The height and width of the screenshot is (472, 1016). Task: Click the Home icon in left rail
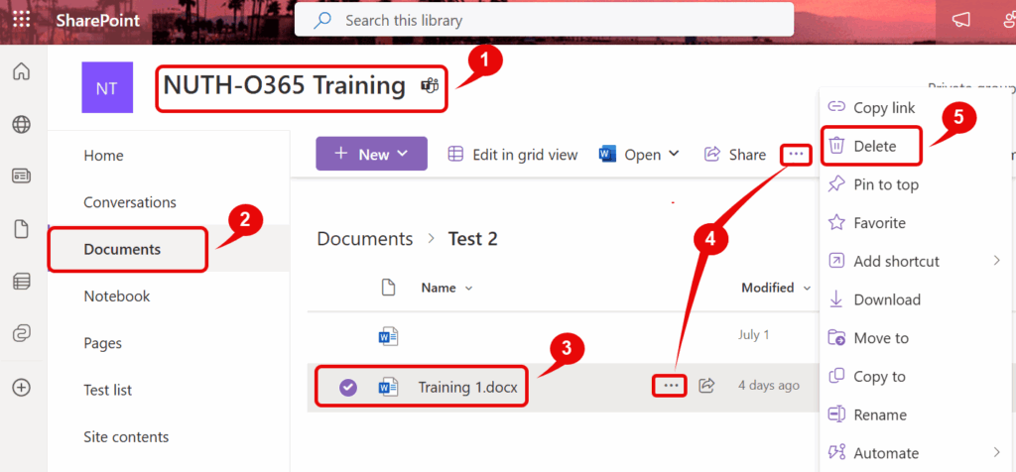[21, 71]
